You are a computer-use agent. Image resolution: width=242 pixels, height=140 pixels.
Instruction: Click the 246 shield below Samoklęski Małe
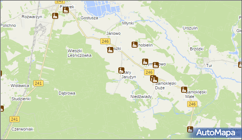point(192,104)
